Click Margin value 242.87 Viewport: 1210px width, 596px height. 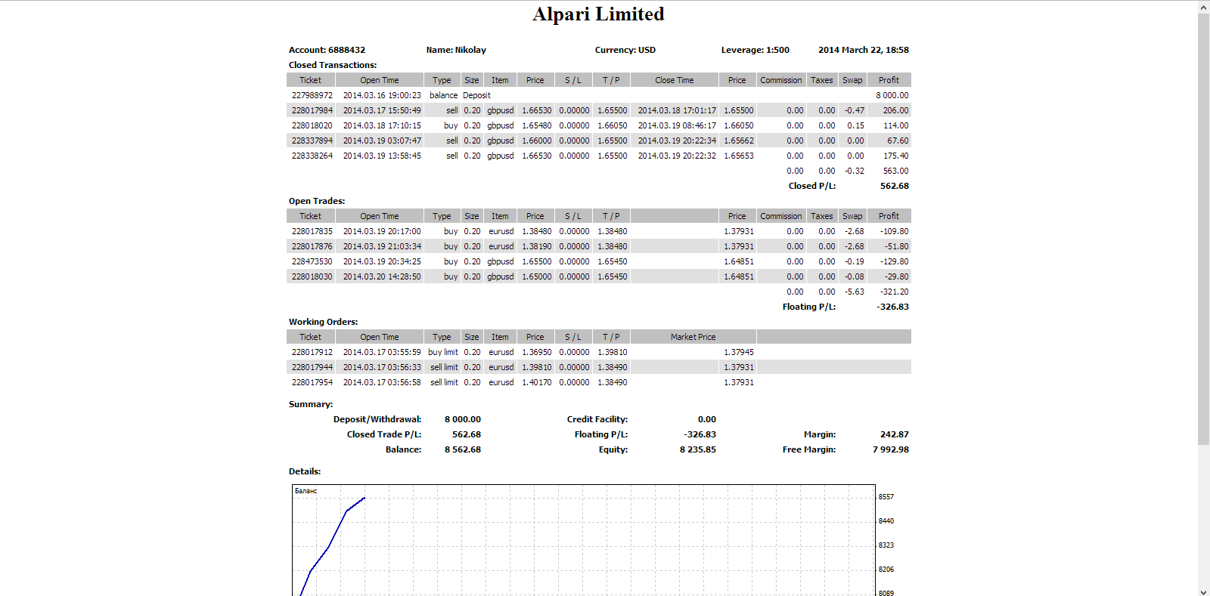(895, 434)
